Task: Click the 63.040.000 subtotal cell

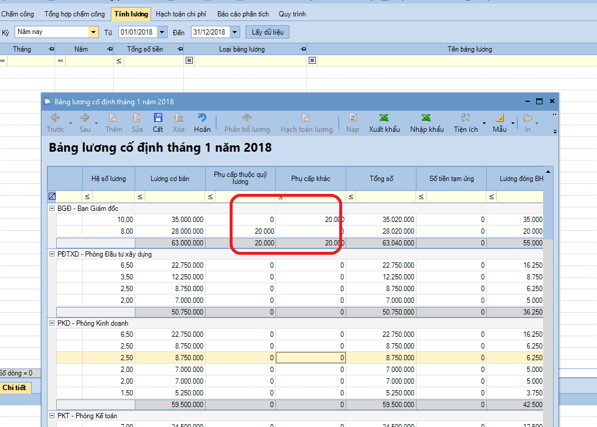Action: click(381, 243)
